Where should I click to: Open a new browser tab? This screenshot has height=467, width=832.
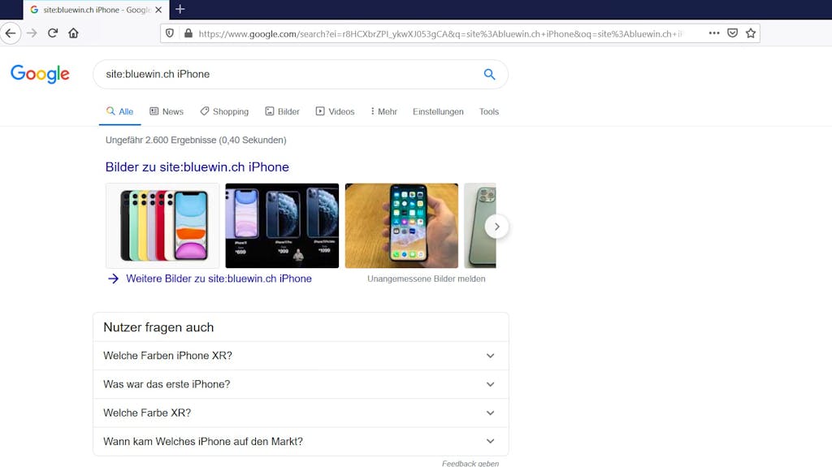180,9
